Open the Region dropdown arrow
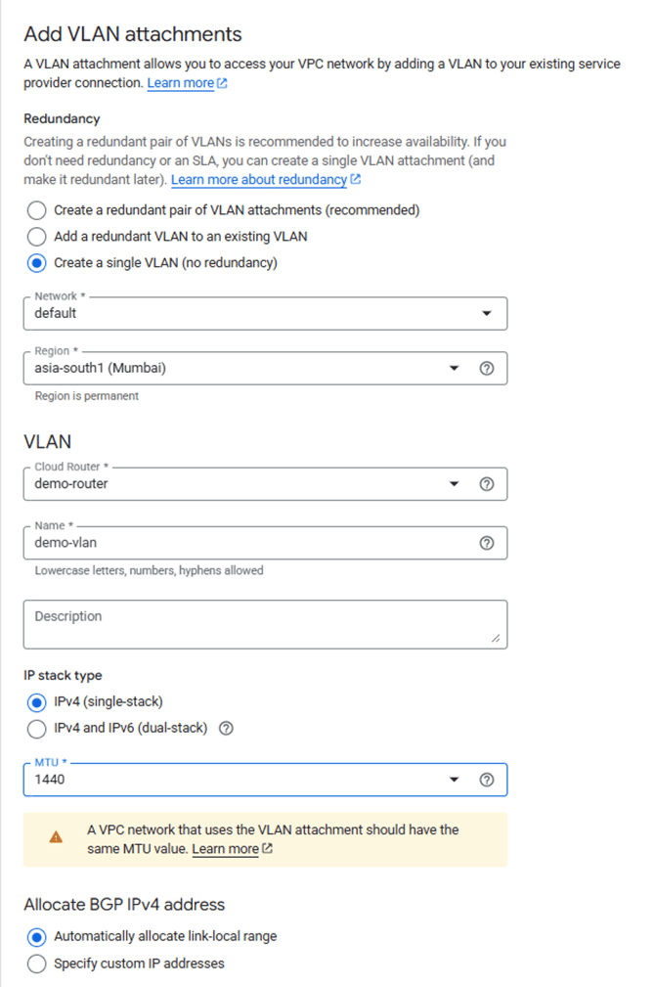The height and width of the screenshot is (987, 655). pos(455,368)
